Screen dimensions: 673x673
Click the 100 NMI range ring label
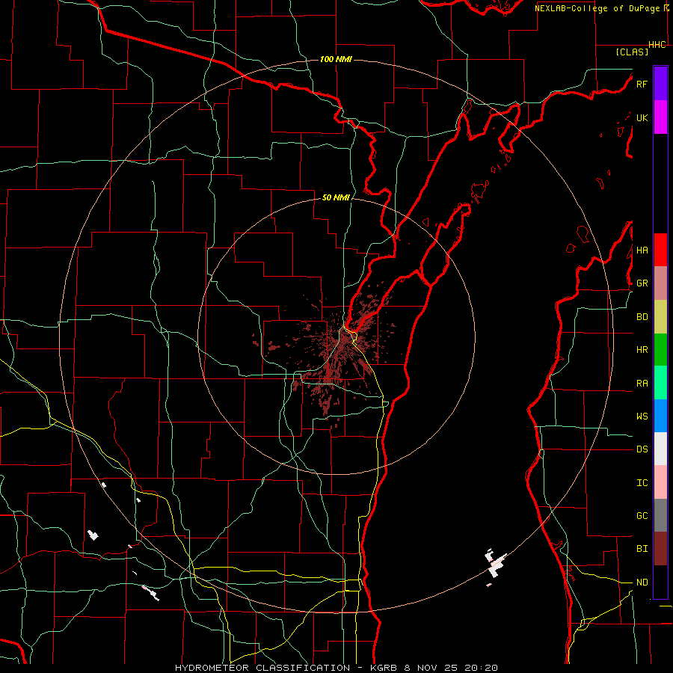336,59
